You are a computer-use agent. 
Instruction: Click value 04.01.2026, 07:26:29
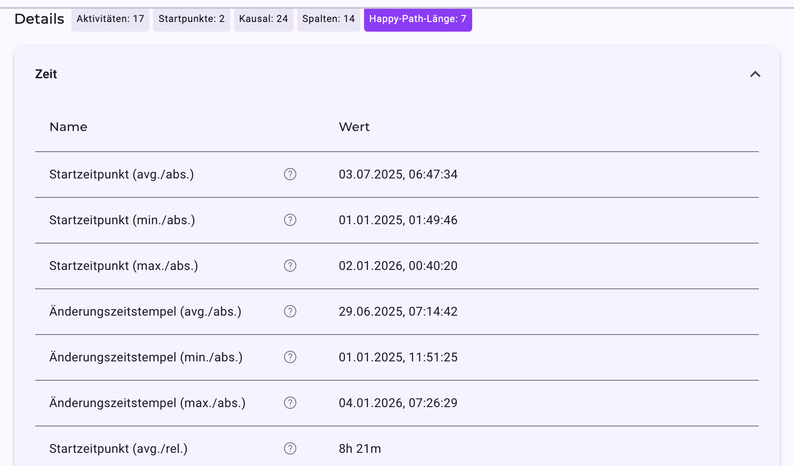(398, 403)
